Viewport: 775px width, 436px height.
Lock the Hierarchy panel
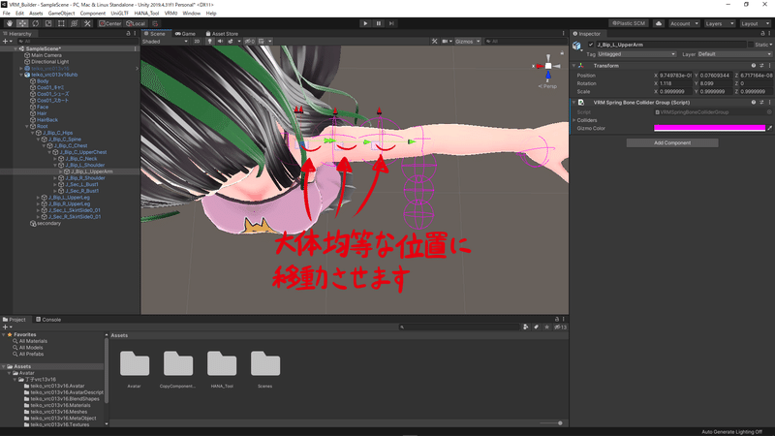click(x=128, y=34)
